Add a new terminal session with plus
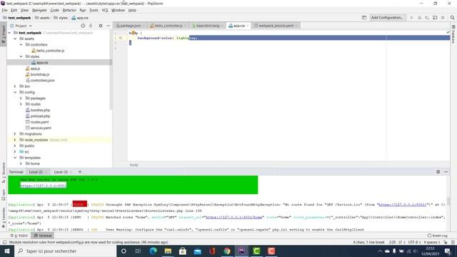This screenshot has width=457, height=257. (80, 172)
